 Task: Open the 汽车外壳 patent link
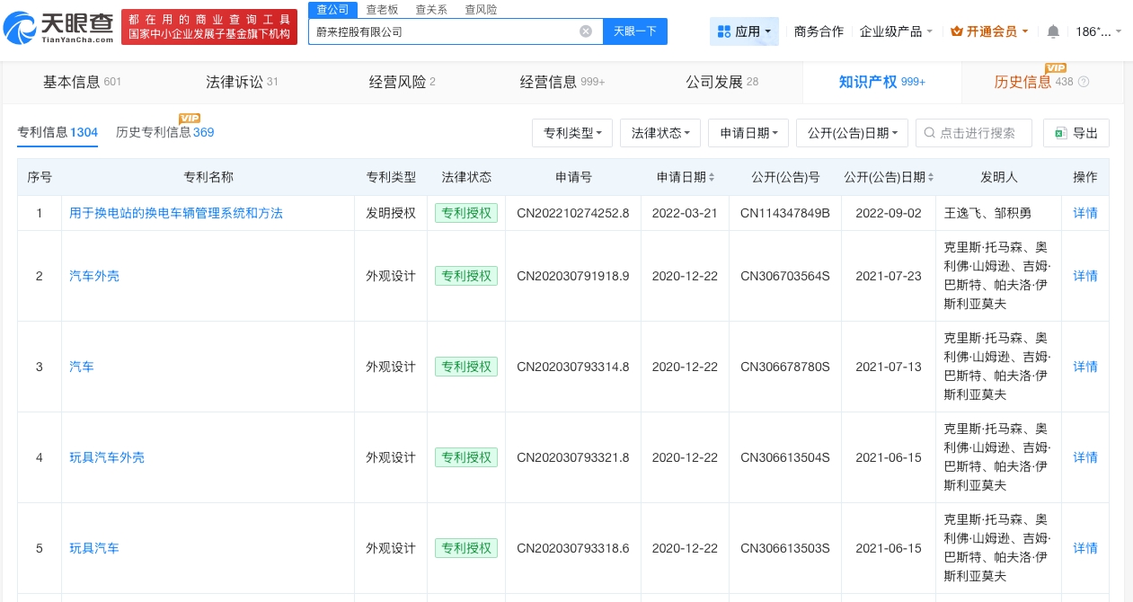click(94, 276)
